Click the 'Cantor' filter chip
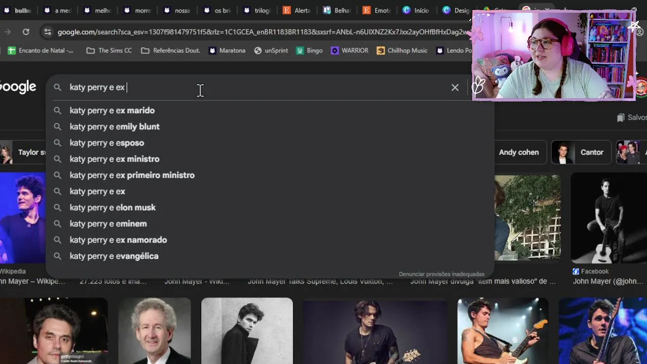Image resolution: width=647 pixels, height=364 pixels. (x=582, y=152)
